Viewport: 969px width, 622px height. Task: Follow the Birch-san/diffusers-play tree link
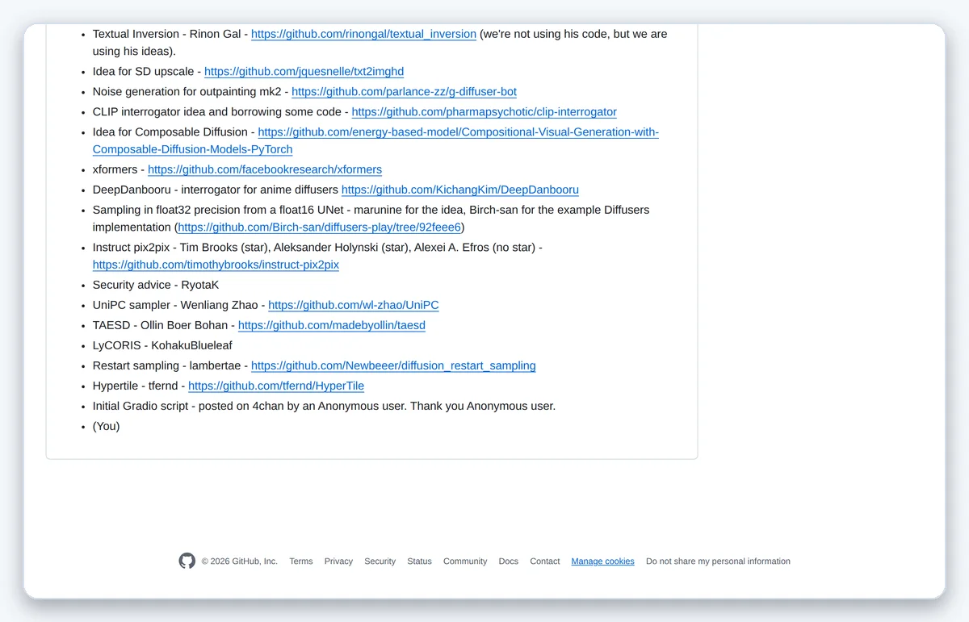coord(320,228)
